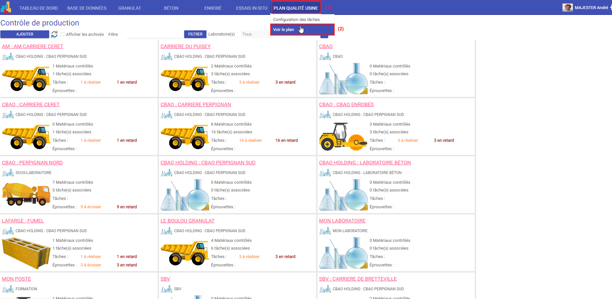Click the dump truck image for LE BOULOU GRANULAT
Image resolution: width=612 pixels, height=299 pixels.
coord(184,253)
